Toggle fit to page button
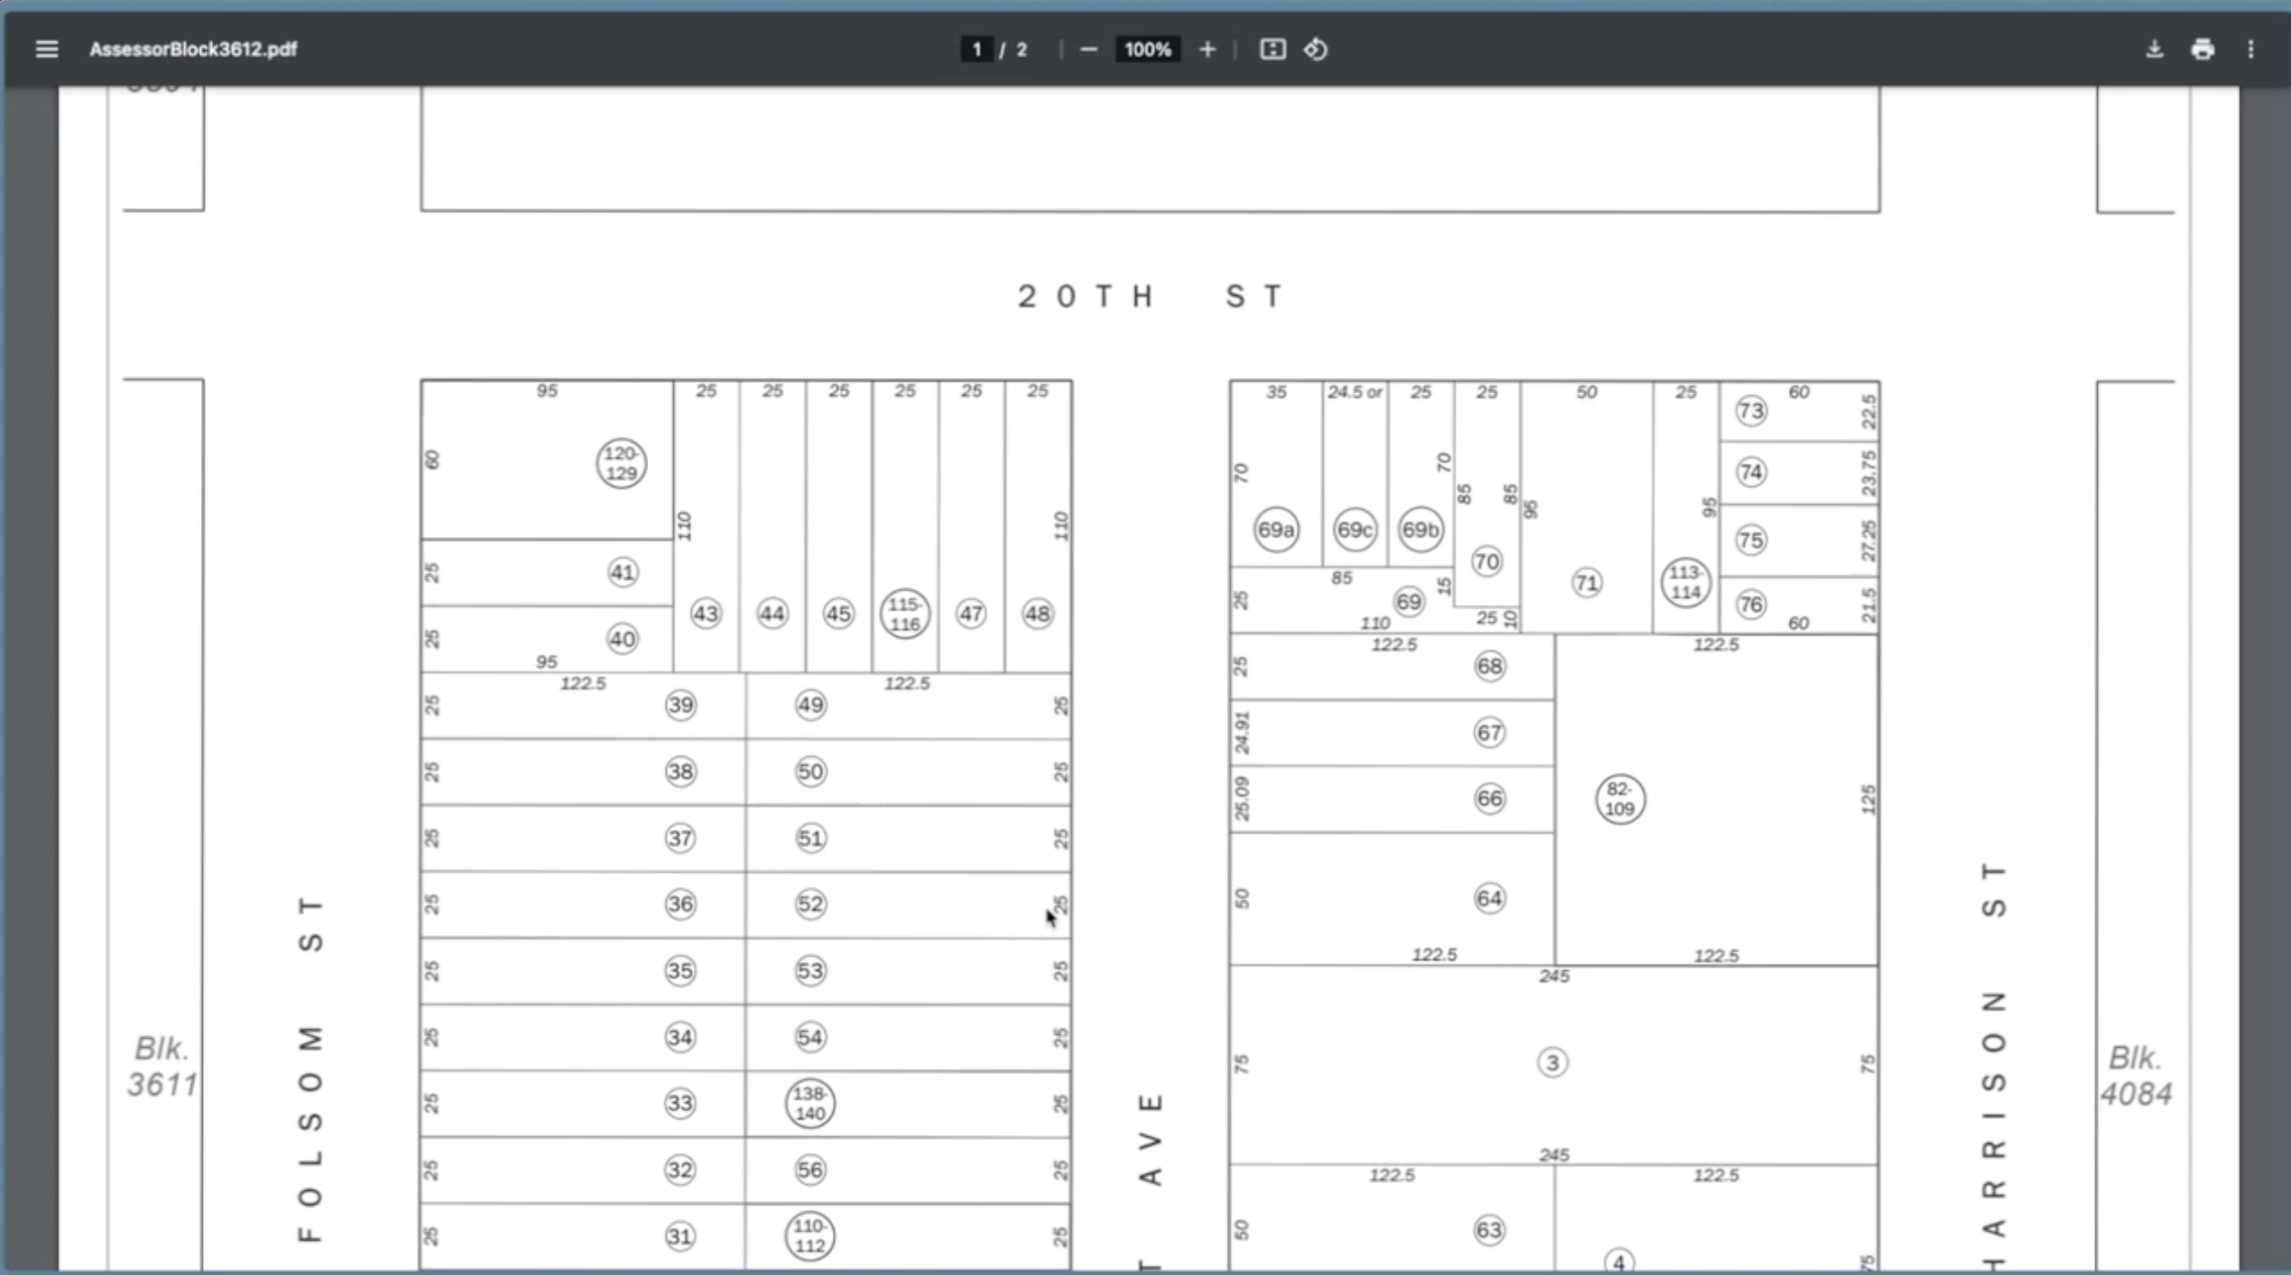The width and height of the screenshot is (2291, 1275). pos(1272,49)
